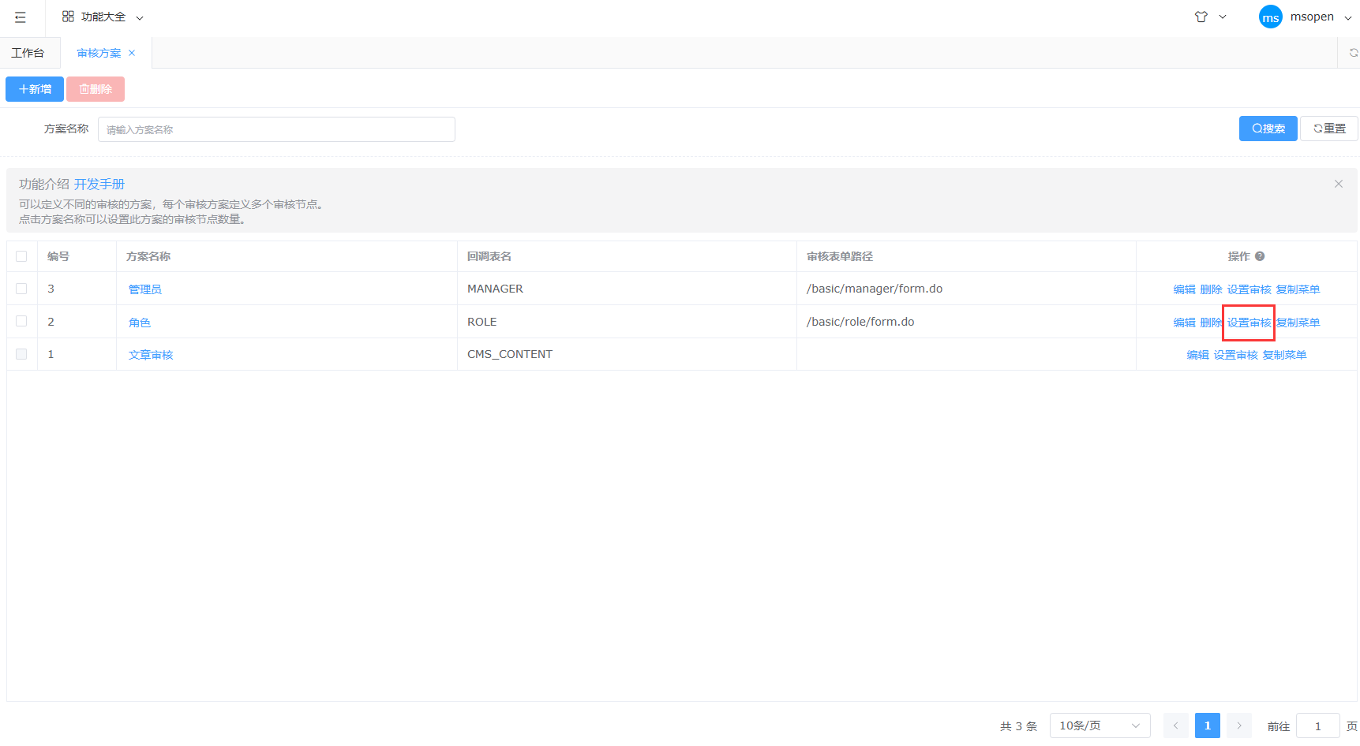Close the 审核方案 tab with its X
Screen dimensions: 1360x746
tap(132, 53)
